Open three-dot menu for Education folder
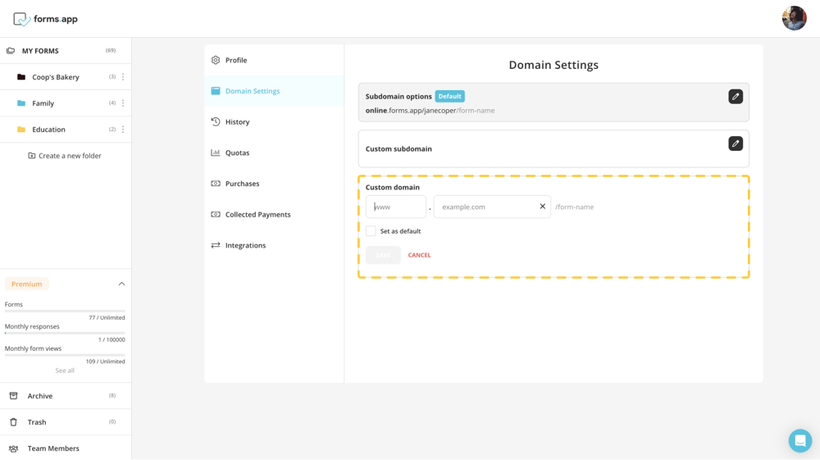Viewport: 820px width, 460px height. pos(123,130)
